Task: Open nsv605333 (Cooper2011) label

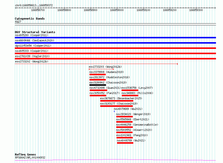Action: click(x=32, y=51)
